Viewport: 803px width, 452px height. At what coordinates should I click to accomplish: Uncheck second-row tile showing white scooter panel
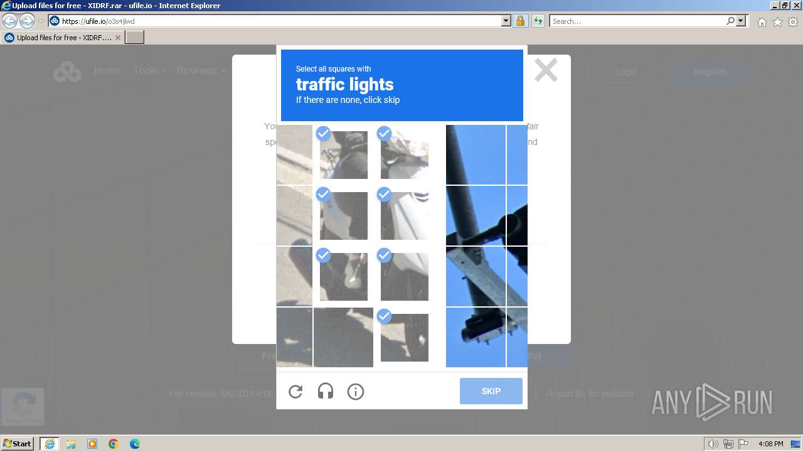[404, 215]
